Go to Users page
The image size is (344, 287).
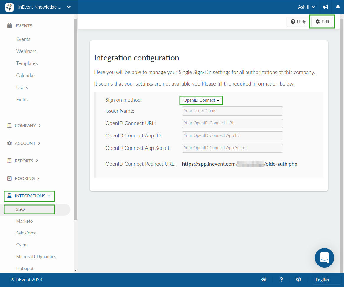(22, 87)
